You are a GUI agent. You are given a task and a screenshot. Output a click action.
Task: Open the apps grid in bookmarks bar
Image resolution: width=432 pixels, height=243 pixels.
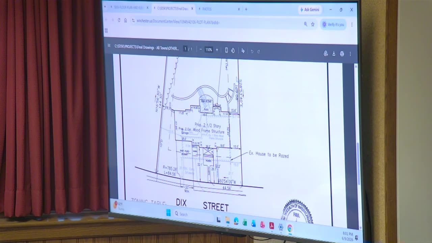click(x=106, y=30)
